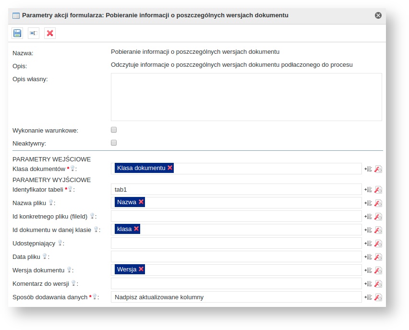Open variable picker icon for Nazwa pliku
The image size is (409, 330).
pos(369,203)
